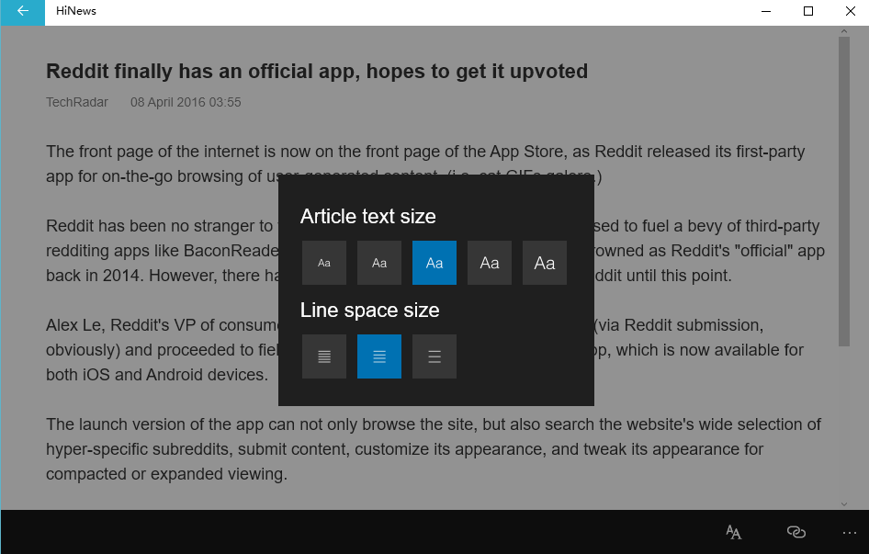Click the HiNews window title
Viewport: 869px width, 554px height.
click(x=76, y=11)
